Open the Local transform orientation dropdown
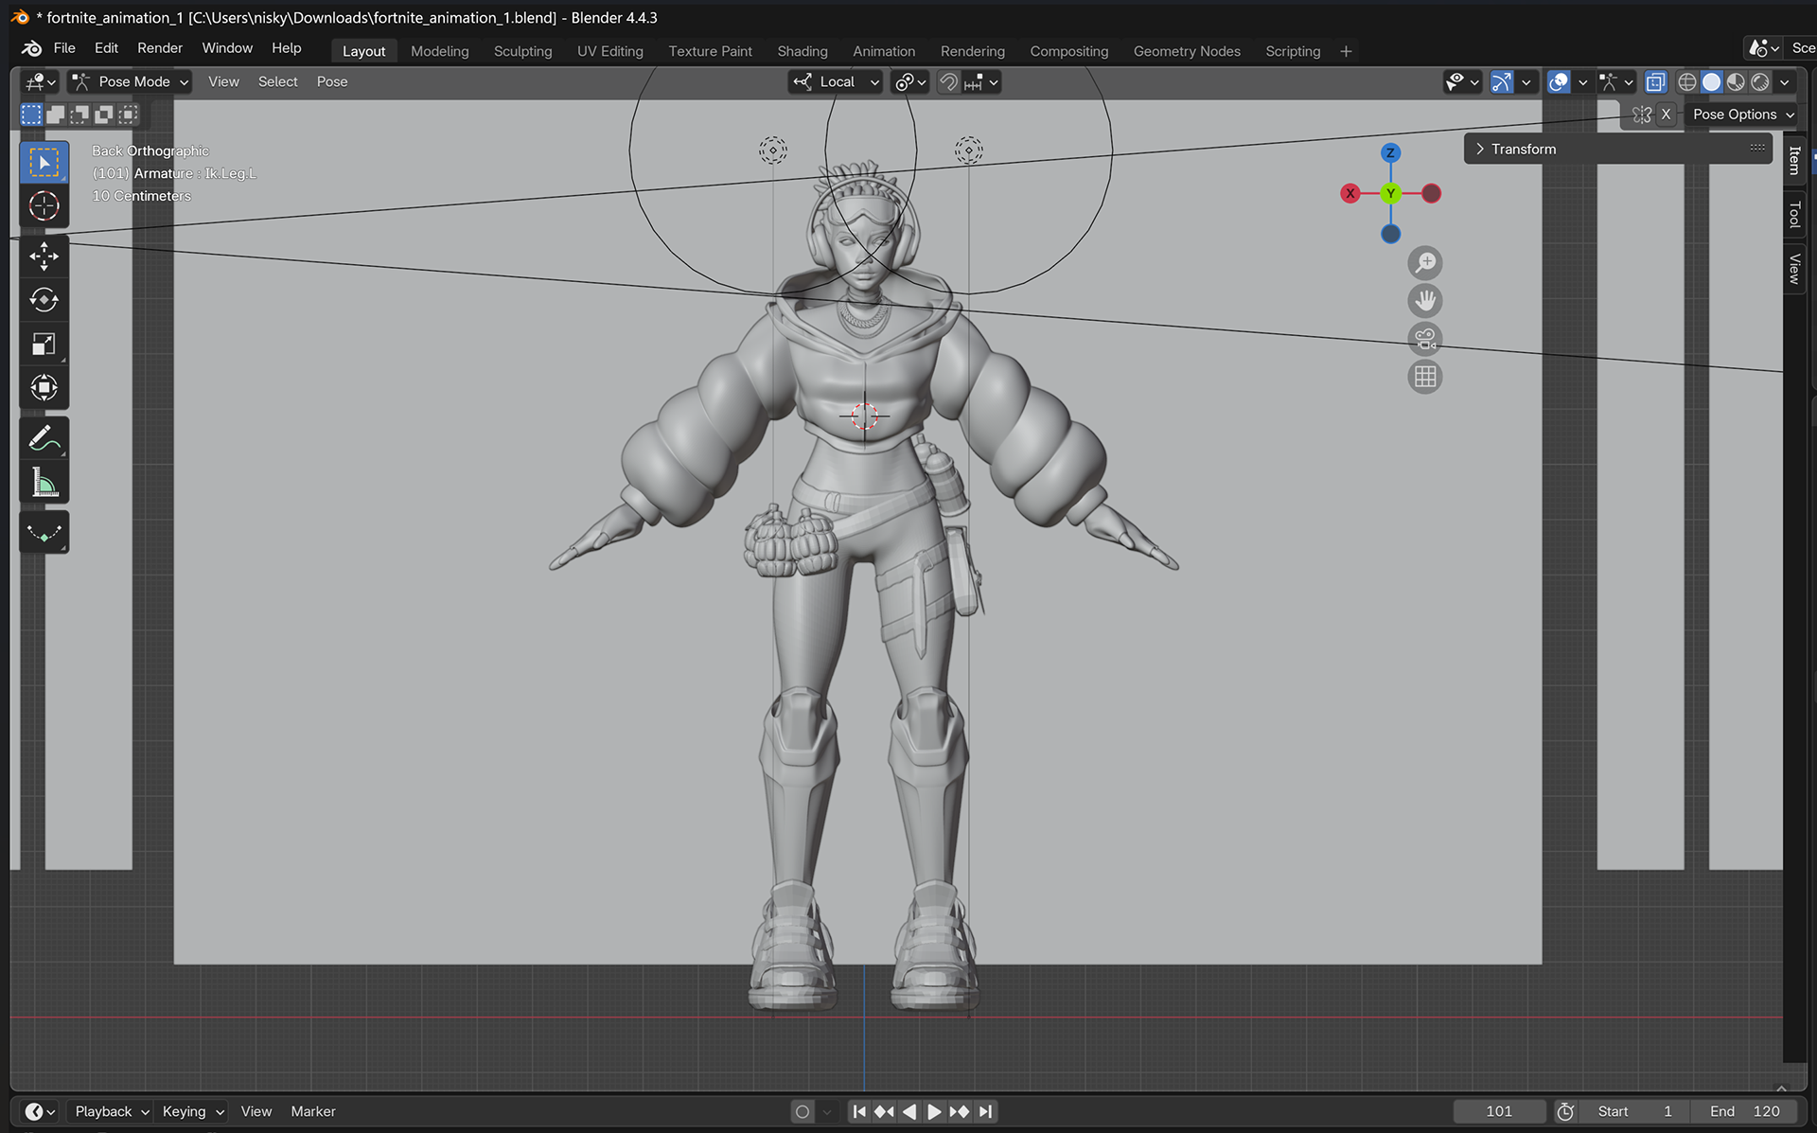This screenshot has width=1817, height=1133. tap(836, 82)
